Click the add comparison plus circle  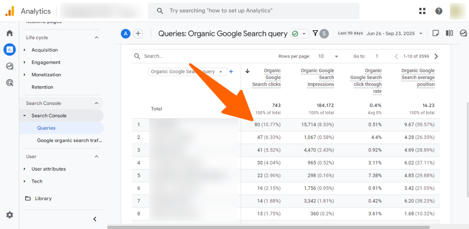tap(138, 34)
